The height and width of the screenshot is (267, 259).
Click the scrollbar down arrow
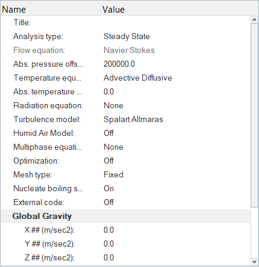click(x=254, y=262)
